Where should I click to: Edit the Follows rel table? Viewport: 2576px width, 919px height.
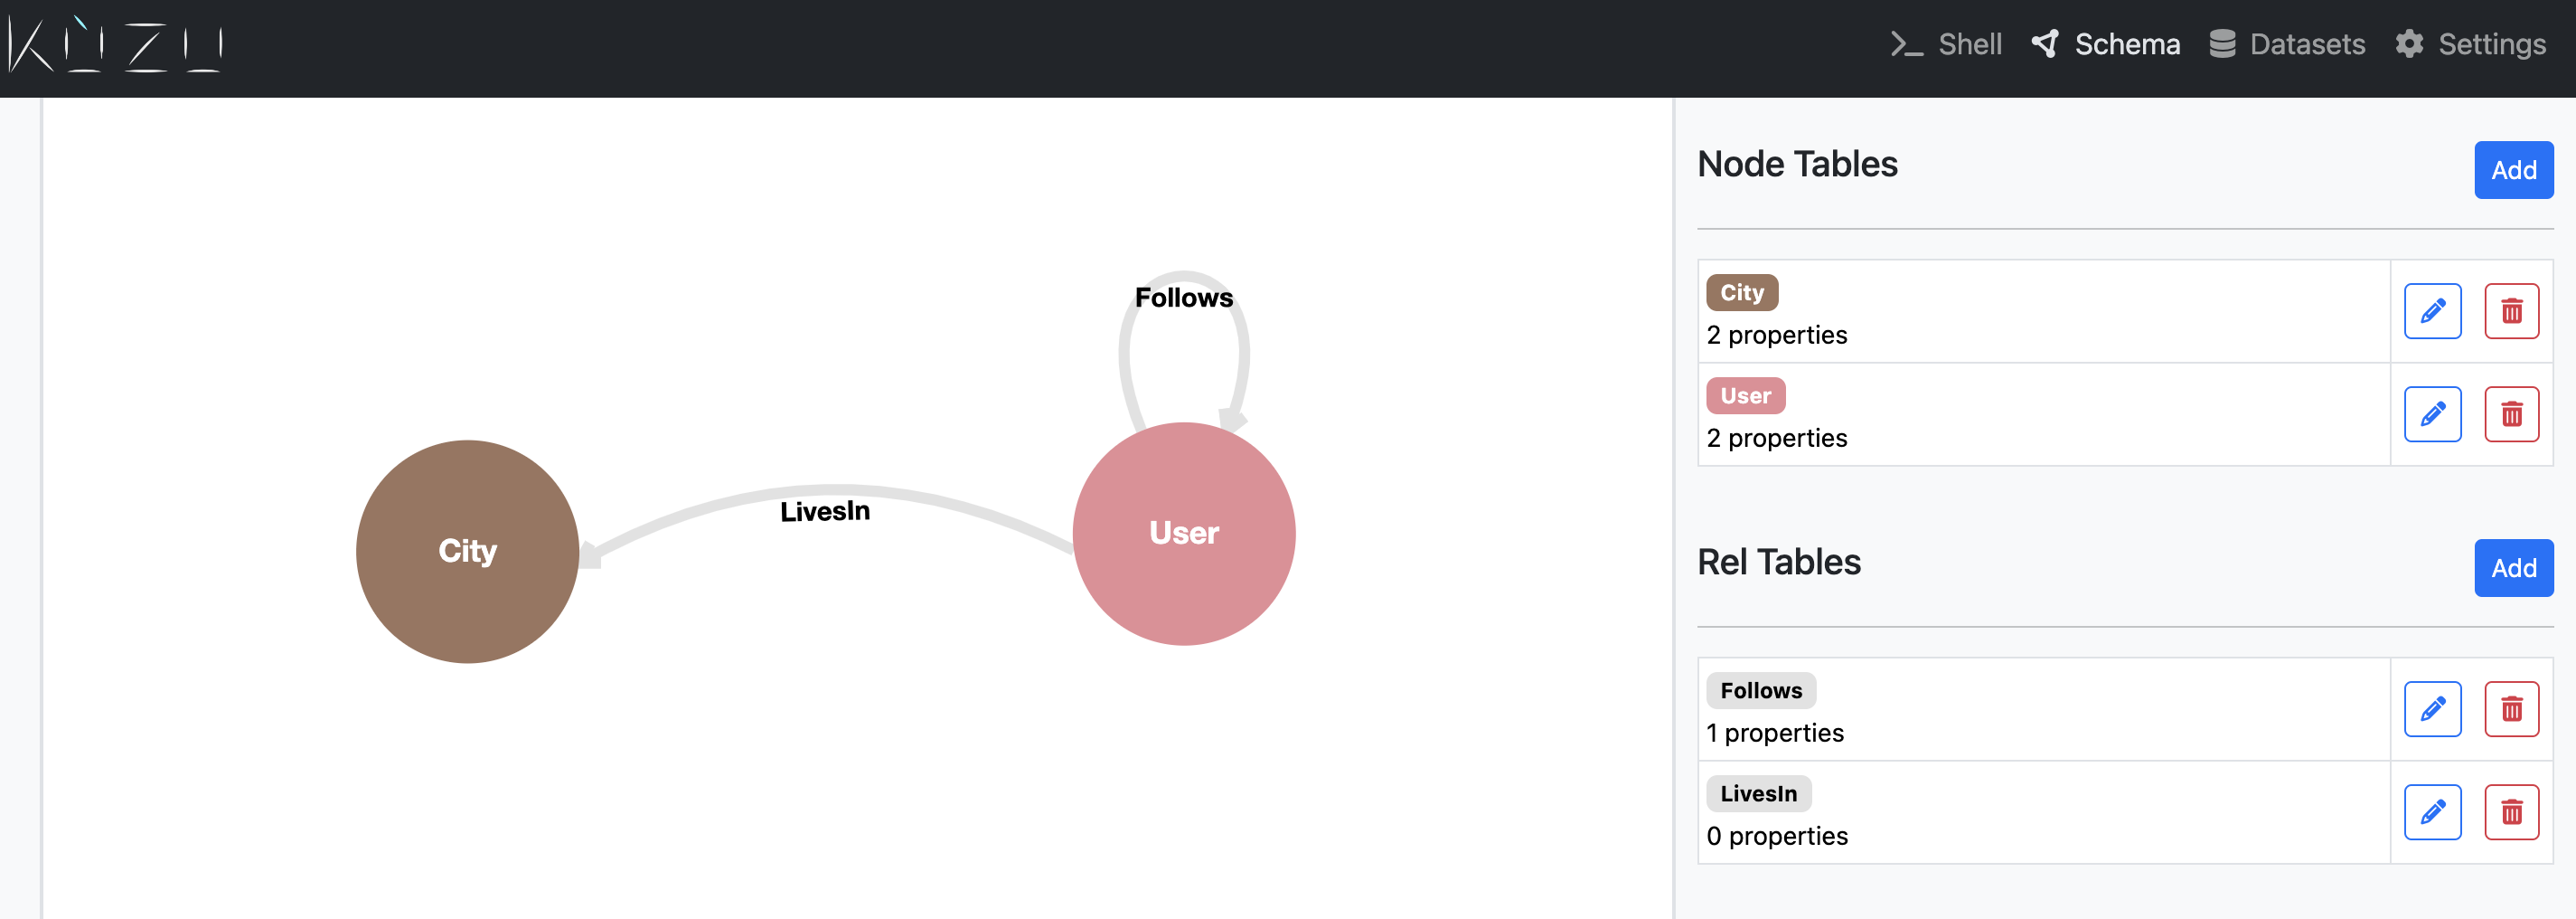(2432, 710)
